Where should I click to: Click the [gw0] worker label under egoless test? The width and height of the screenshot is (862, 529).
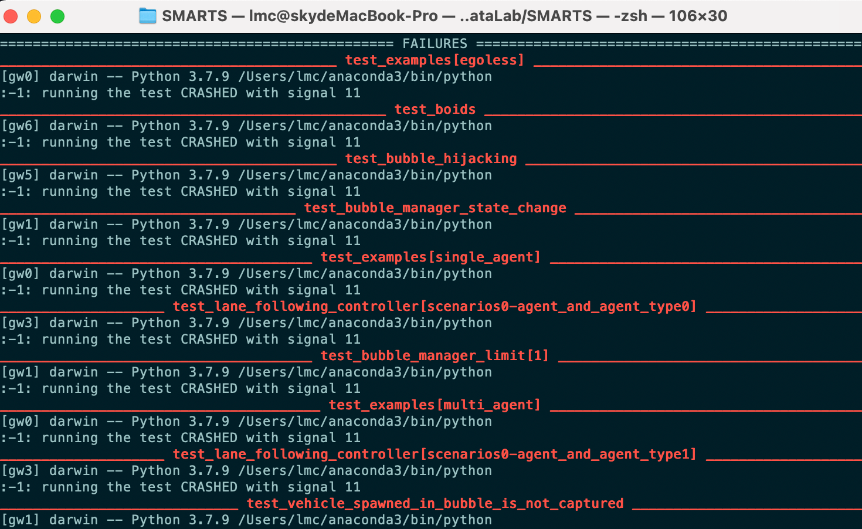click(x=18, y=76)
